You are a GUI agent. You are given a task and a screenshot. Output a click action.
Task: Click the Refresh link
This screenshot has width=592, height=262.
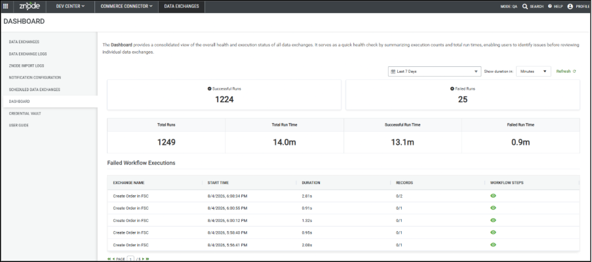click(x=566, y=71)
